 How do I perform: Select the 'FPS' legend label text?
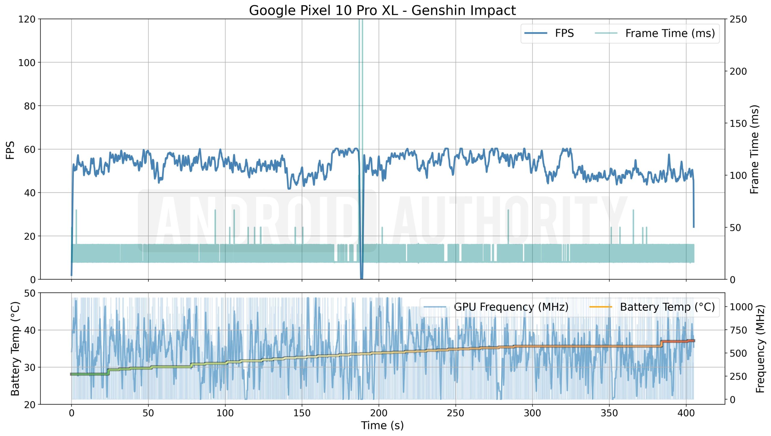(x=564, y=33)
